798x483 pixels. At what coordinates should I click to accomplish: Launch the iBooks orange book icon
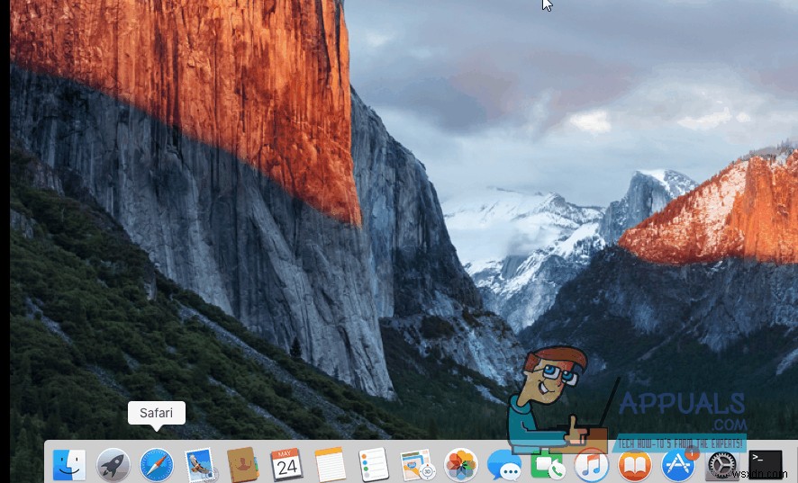click(x=635, y=466)
